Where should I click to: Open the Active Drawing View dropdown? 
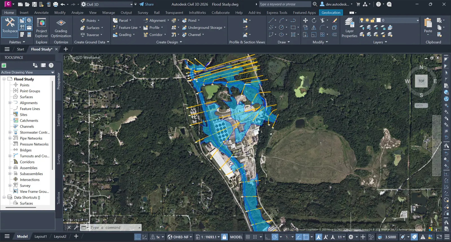click(x=52, y=72)
